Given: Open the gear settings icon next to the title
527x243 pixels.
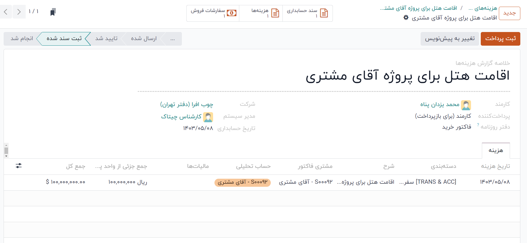Looking at the screenshot, I should pyautogui.click(x=406, y=18).
